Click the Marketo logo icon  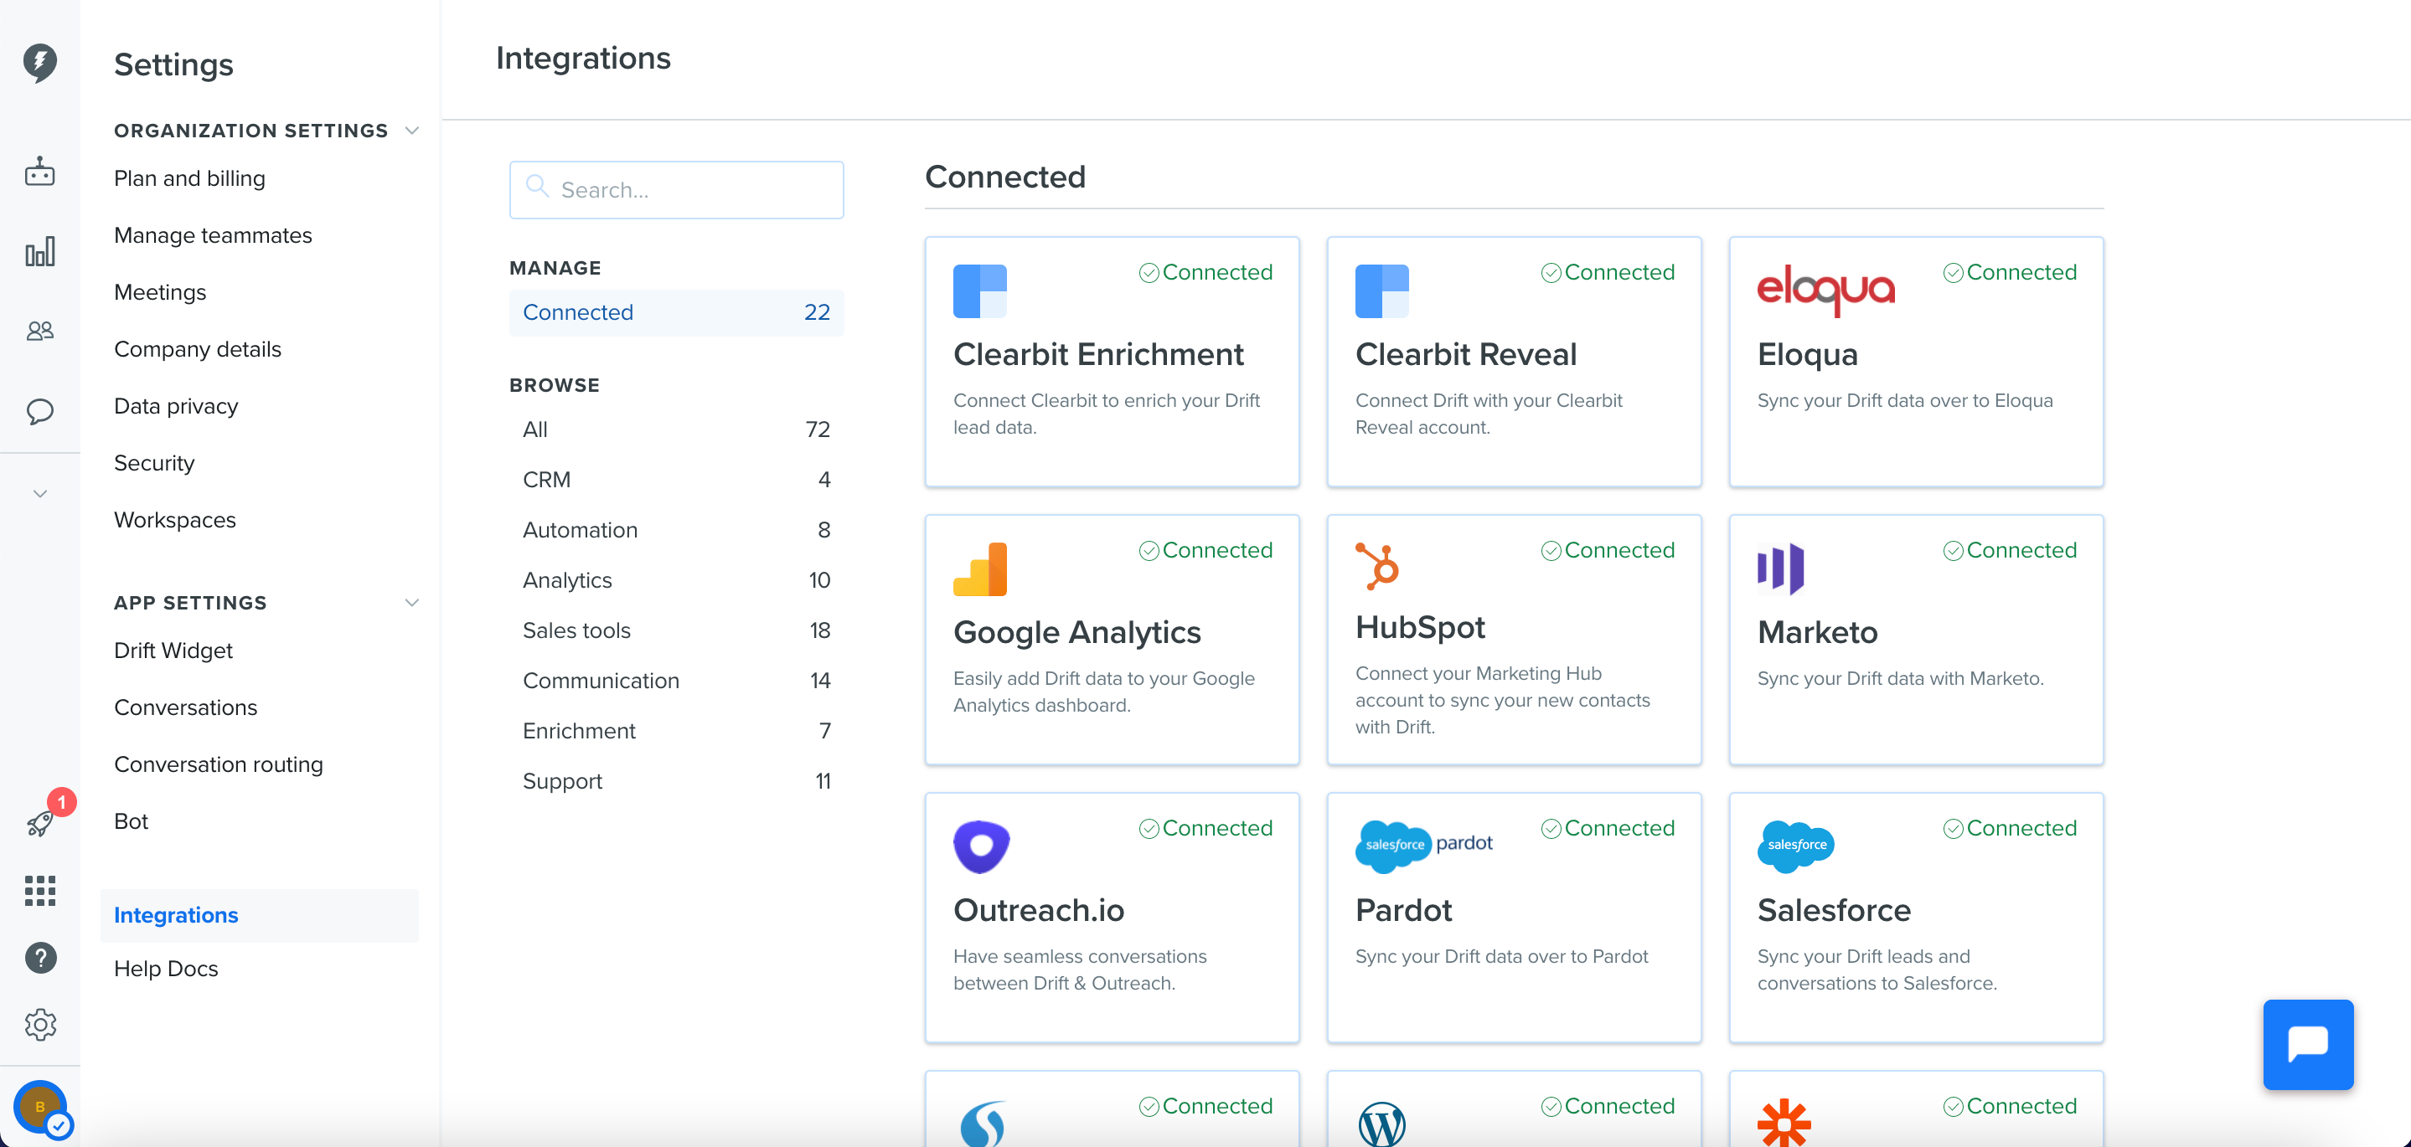point(1780,568)
